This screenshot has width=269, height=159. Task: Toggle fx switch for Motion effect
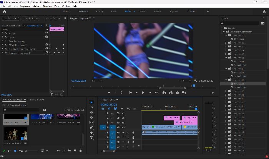[6, 33]
